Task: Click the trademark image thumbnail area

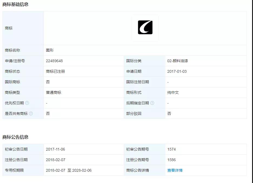Action: pos(145,28)
